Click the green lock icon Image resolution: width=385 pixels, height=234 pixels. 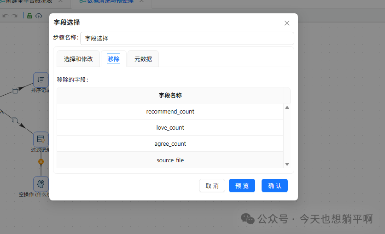(x=29, y=16)
